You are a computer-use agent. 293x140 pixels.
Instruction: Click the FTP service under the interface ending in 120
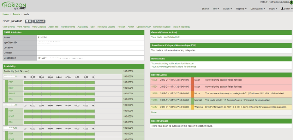tap(11, 134)
